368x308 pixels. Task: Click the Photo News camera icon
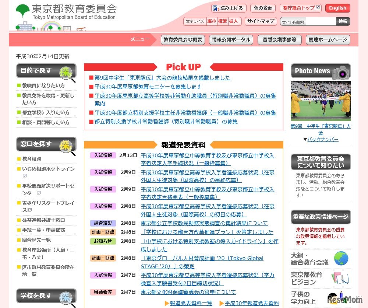pyautogui.click(x=340, y=72)
